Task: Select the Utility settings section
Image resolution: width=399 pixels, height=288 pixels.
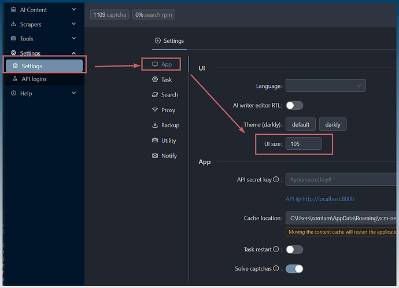Action: coord(164,141)
